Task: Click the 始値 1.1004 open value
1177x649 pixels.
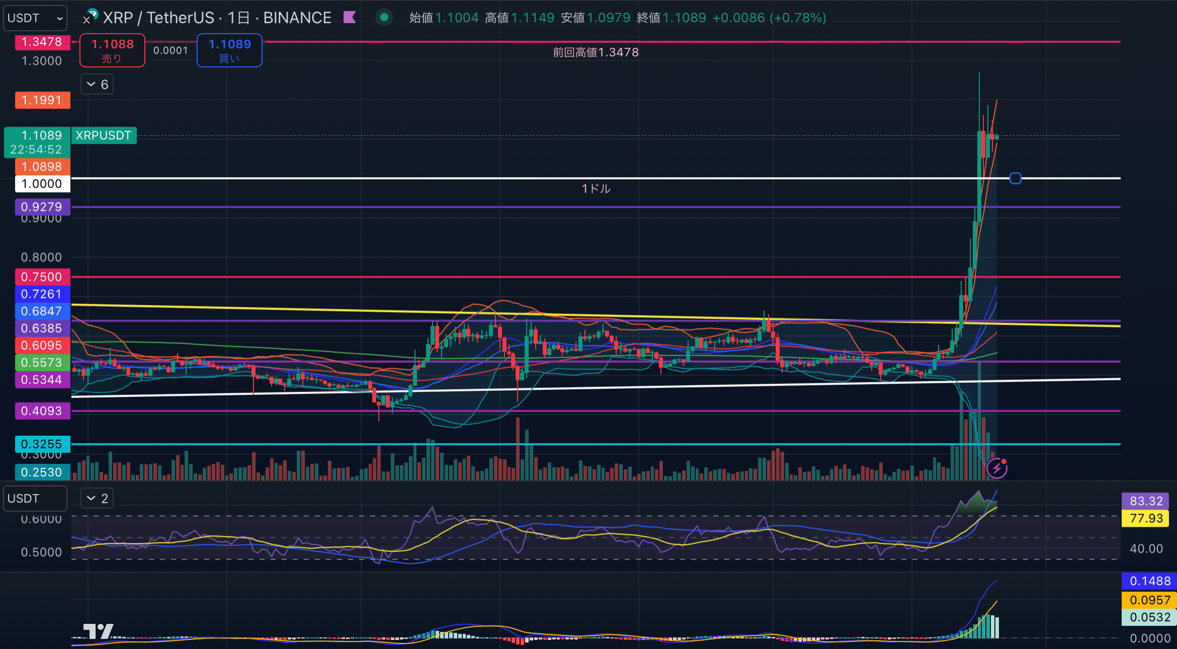Action: pos(444,18)
